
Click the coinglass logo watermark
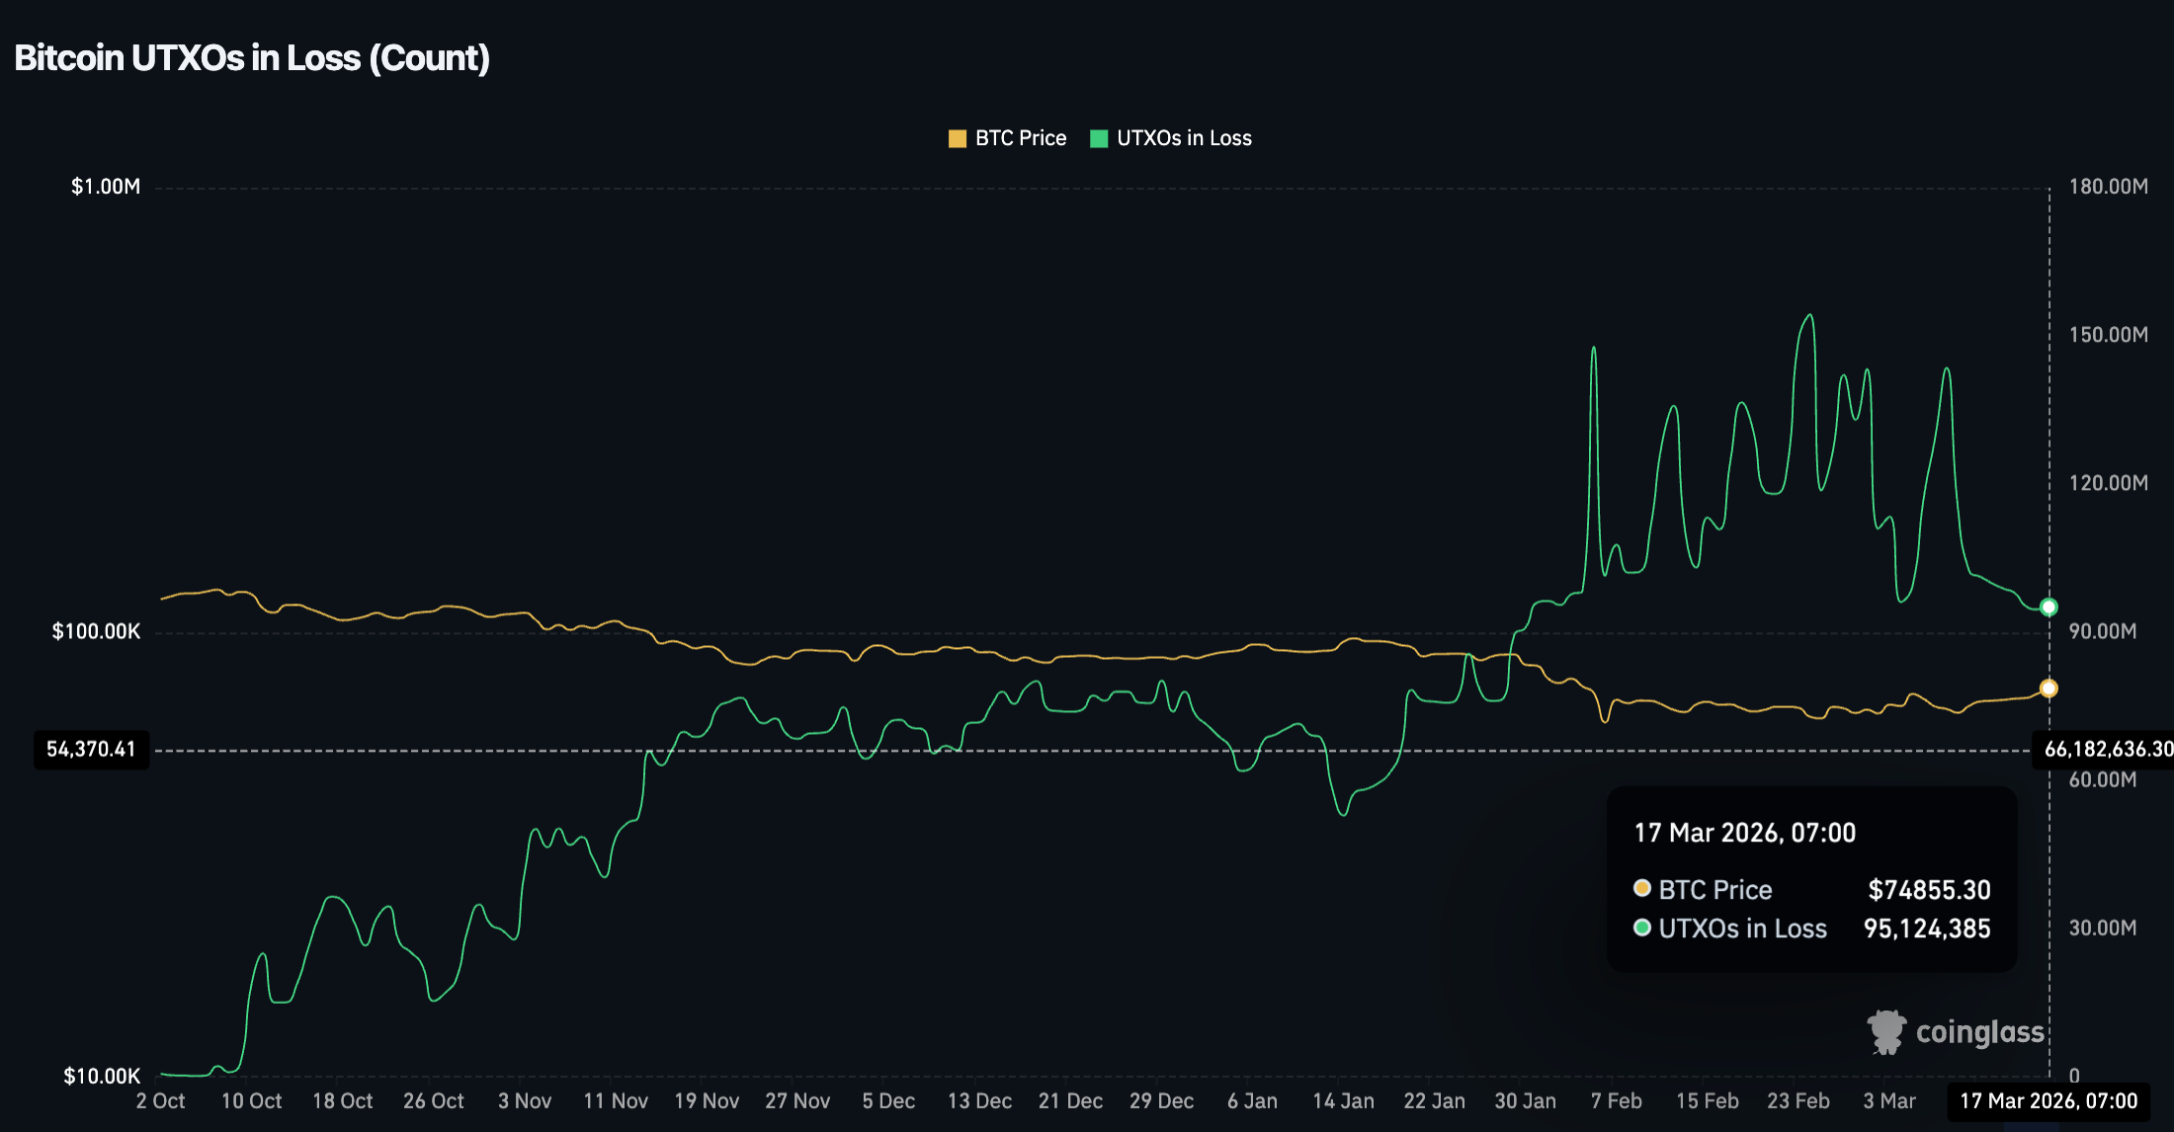1956,1032
